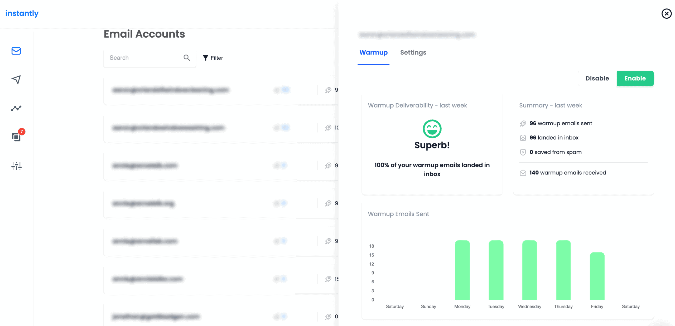Viewport: 675px width, 326px height.
Task: Click the Thursday bar in the chart
Action: click(x=563, y=270)
